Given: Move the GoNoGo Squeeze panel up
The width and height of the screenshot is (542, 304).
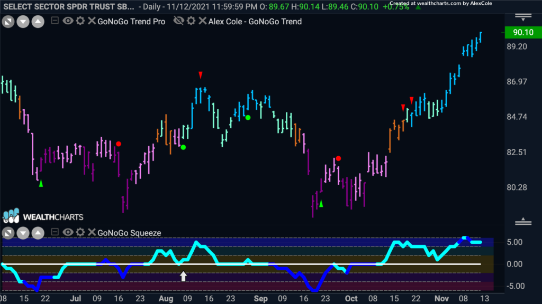Looking at the screenshot, I should coord(38,233).
